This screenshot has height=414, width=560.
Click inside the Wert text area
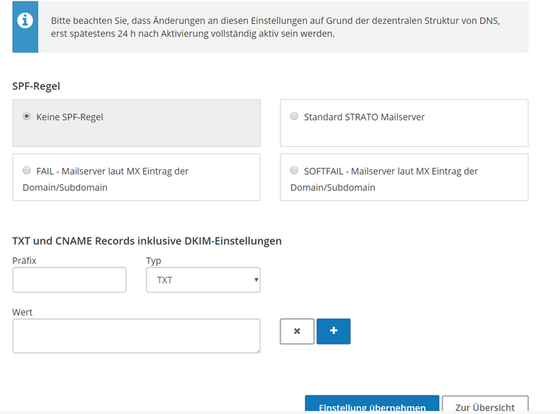(x=136, y=336)
